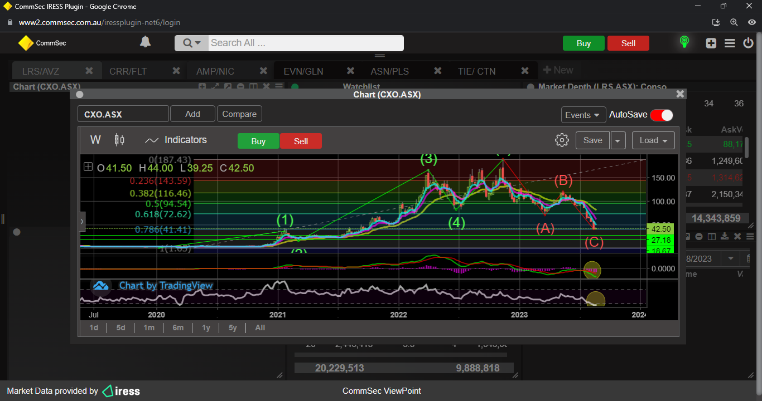Switch to the TIE/ CTN tab
This screenshot has height=401, width=762.
476,71
